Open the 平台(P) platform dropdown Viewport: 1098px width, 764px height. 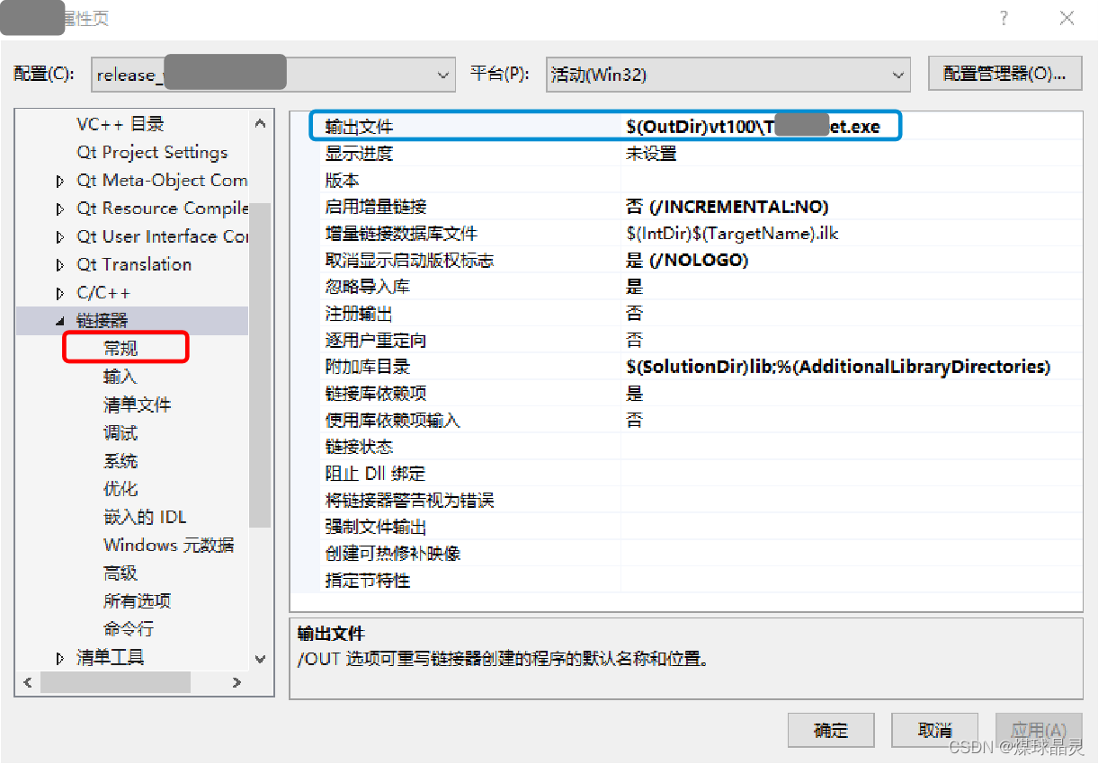[897, 75]
